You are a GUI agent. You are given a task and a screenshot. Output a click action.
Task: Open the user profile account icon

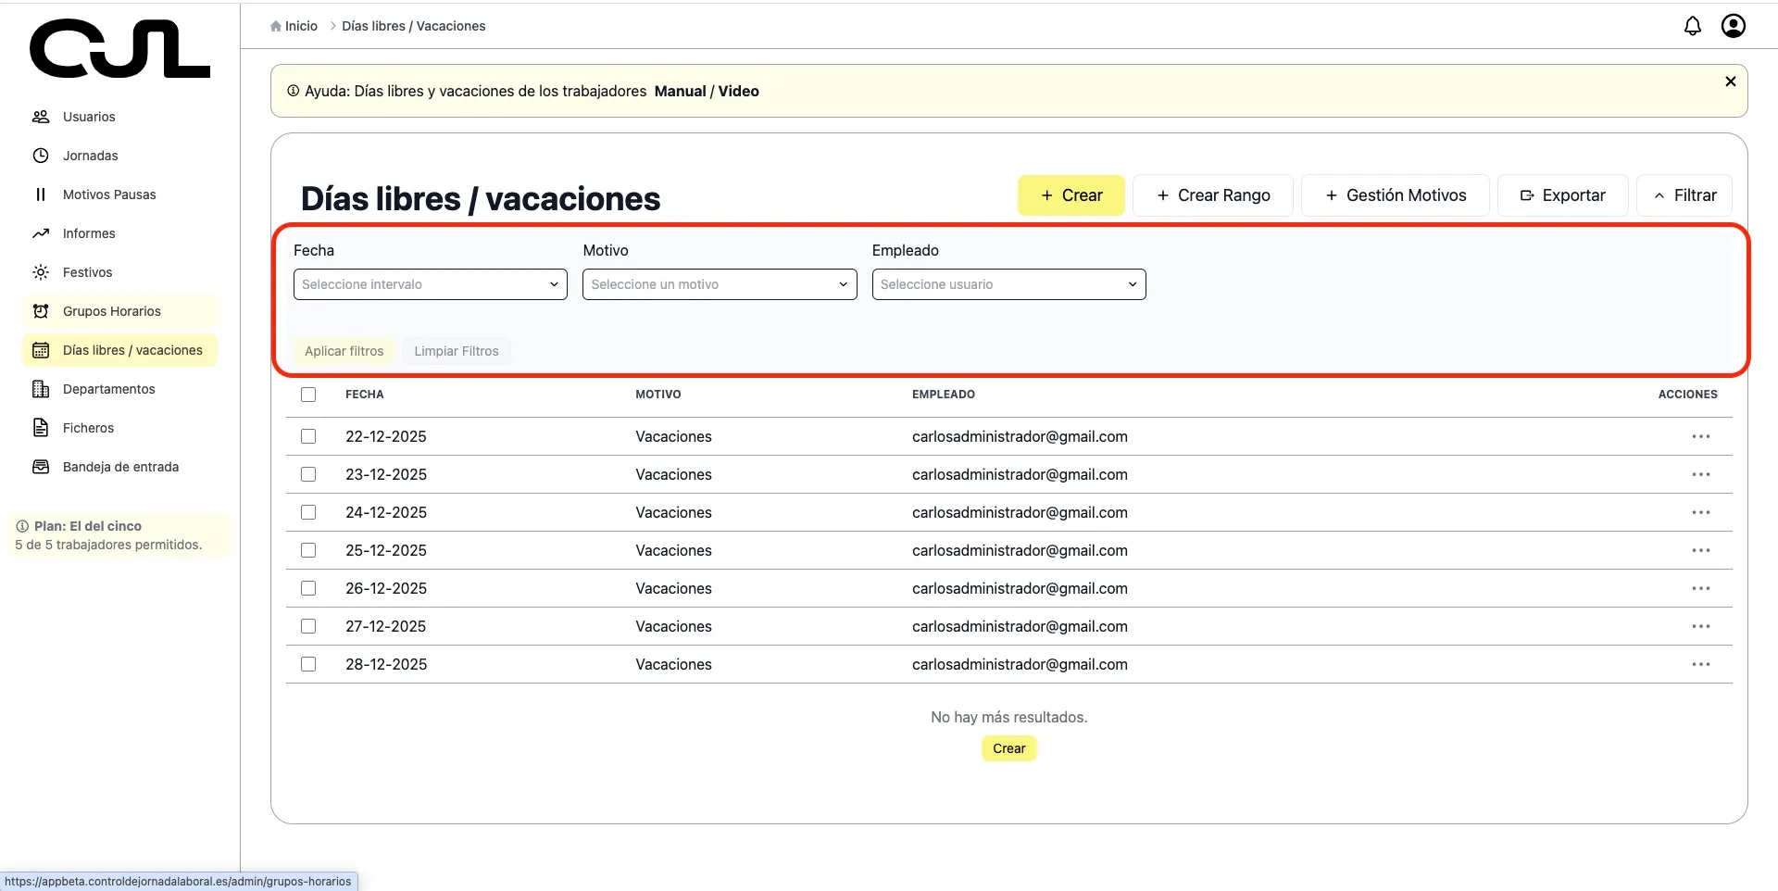tap(1733, 26)
